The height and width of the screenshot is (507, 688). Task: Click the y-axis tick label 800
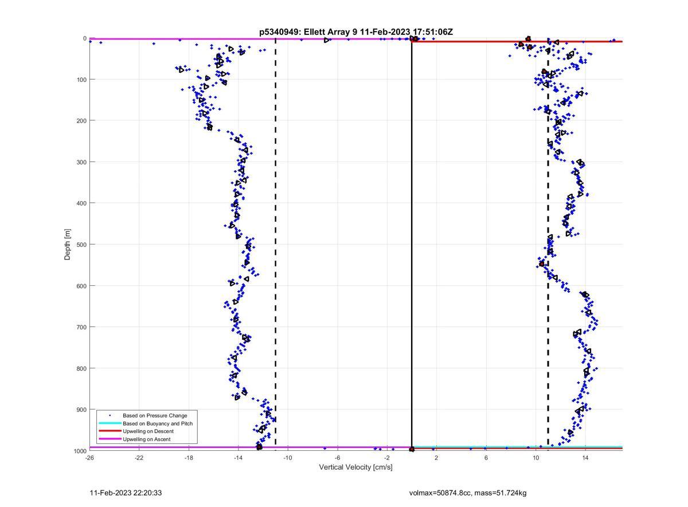81,368
